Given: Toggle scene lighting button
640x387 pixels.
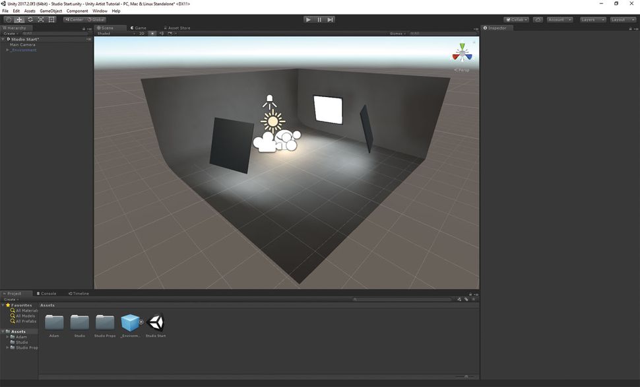Looking at the screenshot, I should click(x=152, y=34).
